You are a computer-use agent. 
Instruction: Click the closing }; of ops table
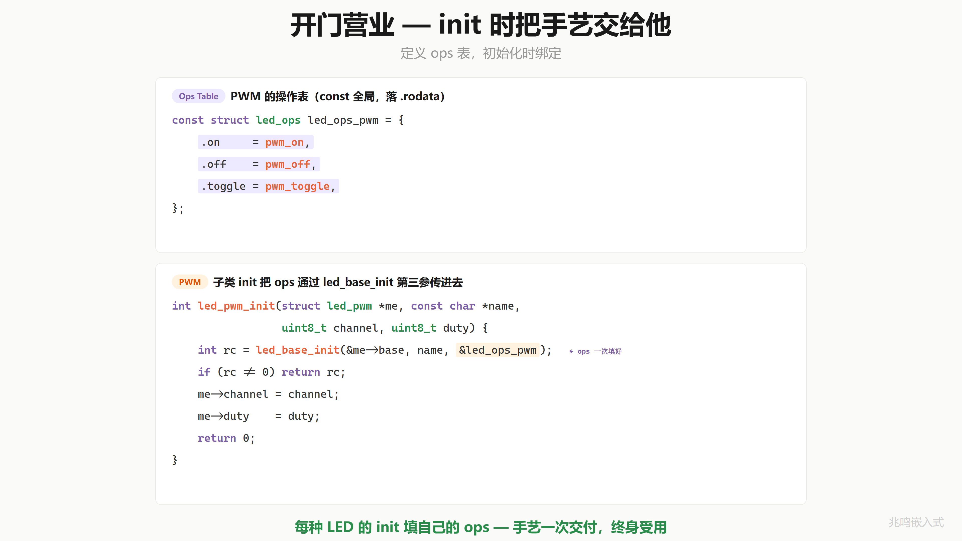178,208
